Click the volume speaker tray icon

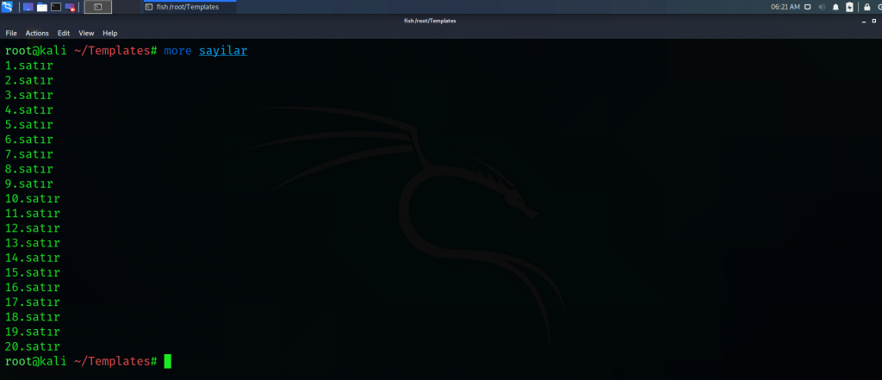pyautogui.click(x=821, y=7)
